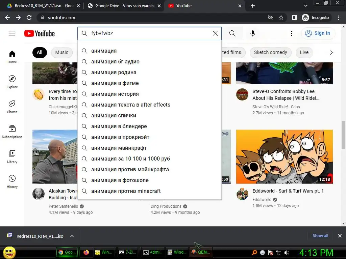This screenshot has height=259, width=346.
Task: Reload the YouTube page
Action: tap(29, 18)
